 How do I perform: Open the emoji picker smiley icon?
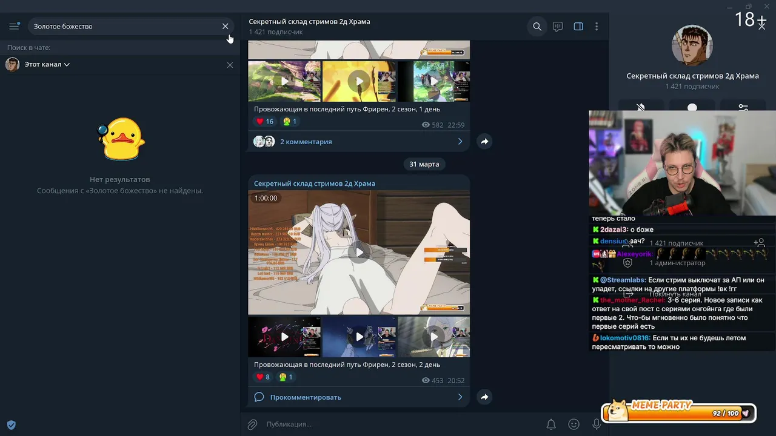(574, 424)
